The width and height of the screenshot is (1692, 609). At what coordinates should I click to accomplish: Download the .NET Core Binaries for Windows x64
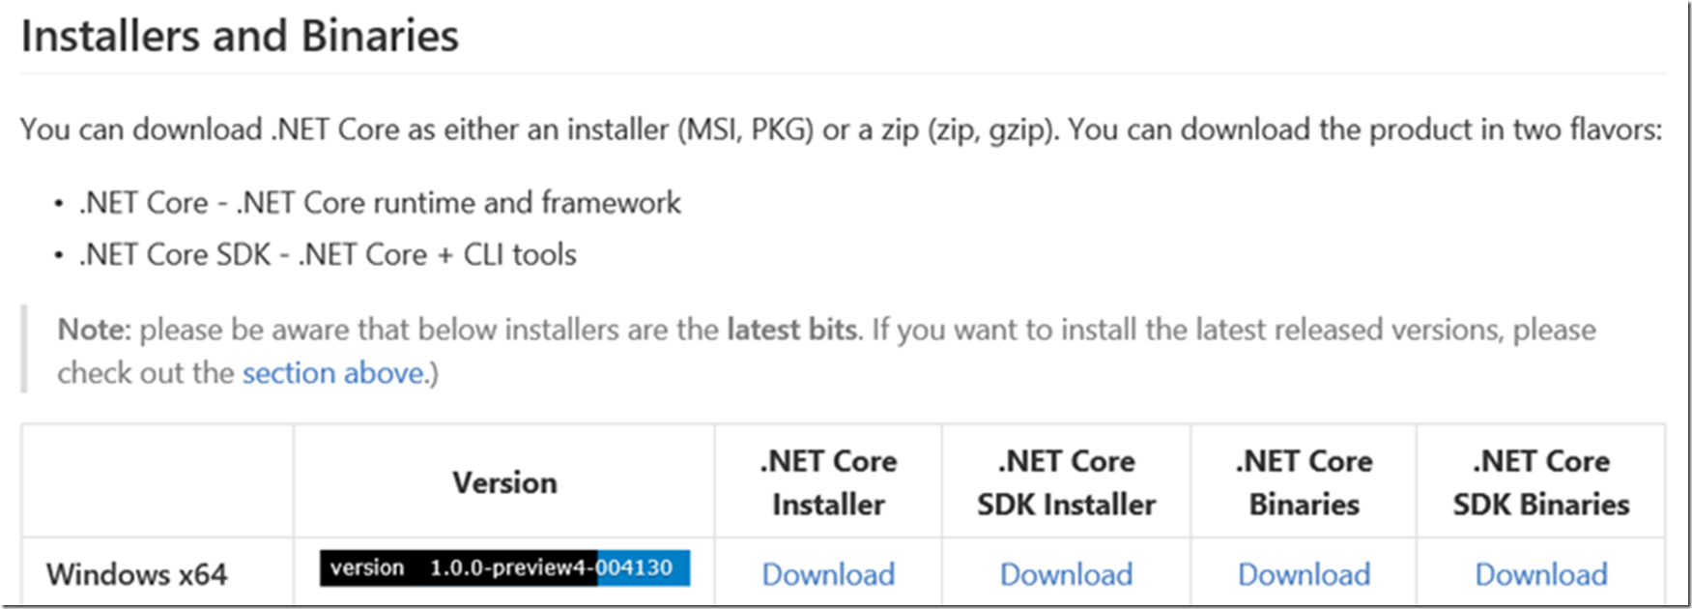pos(1304,574)
